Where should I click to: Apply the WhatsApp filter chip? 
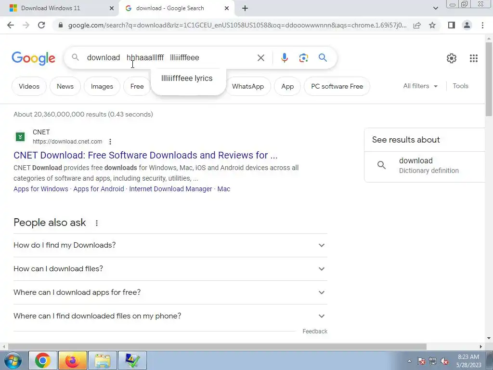pyautogui.click(x=248, y=86)
